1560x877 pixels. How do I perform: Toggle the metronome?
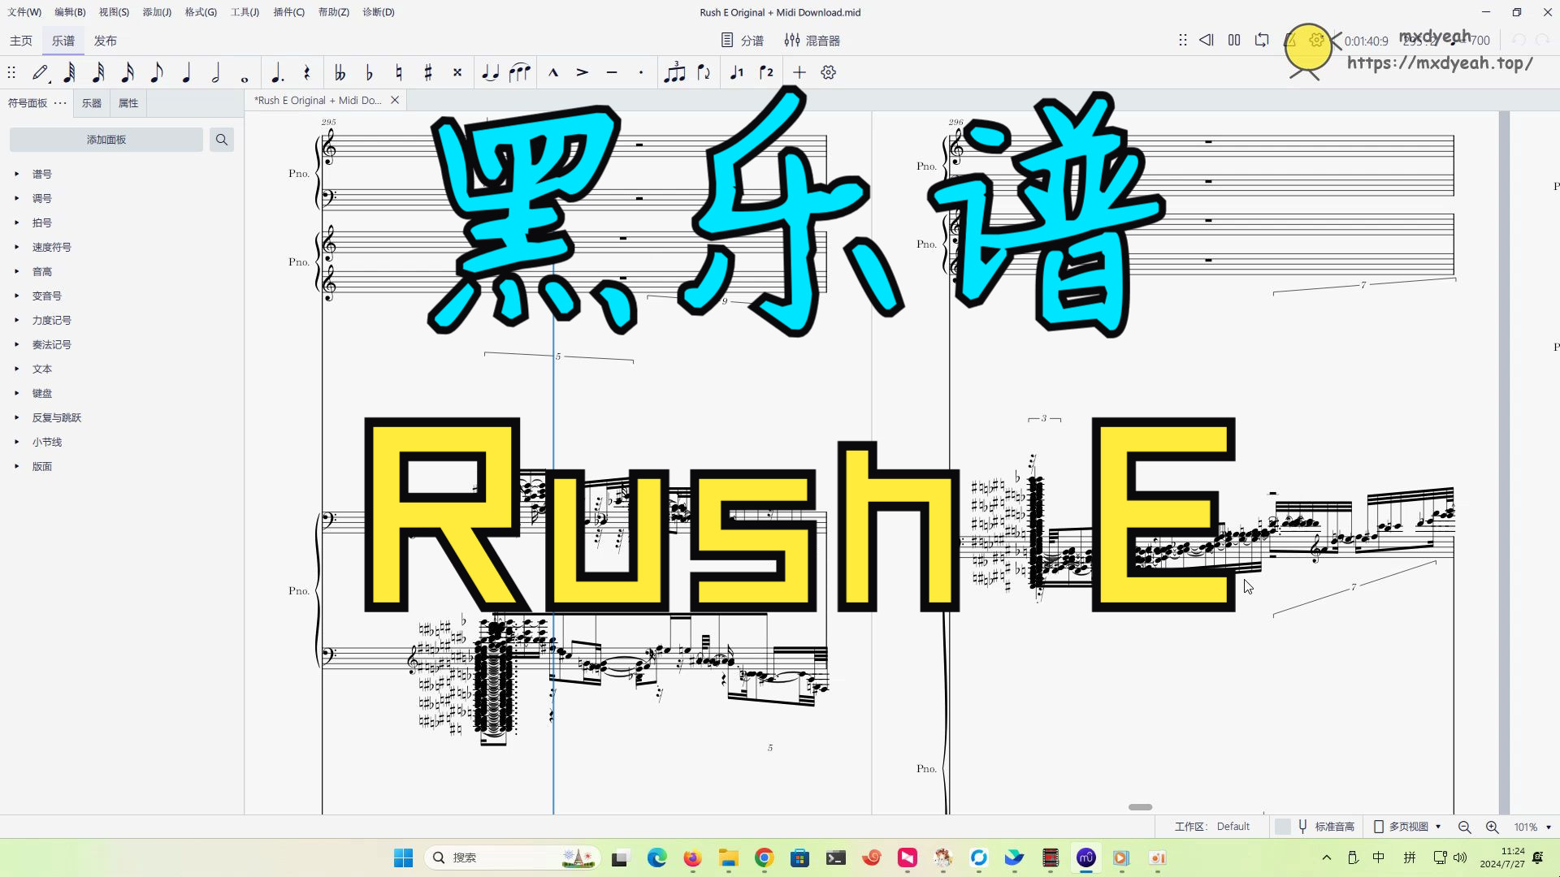[x=1291, y=40]
